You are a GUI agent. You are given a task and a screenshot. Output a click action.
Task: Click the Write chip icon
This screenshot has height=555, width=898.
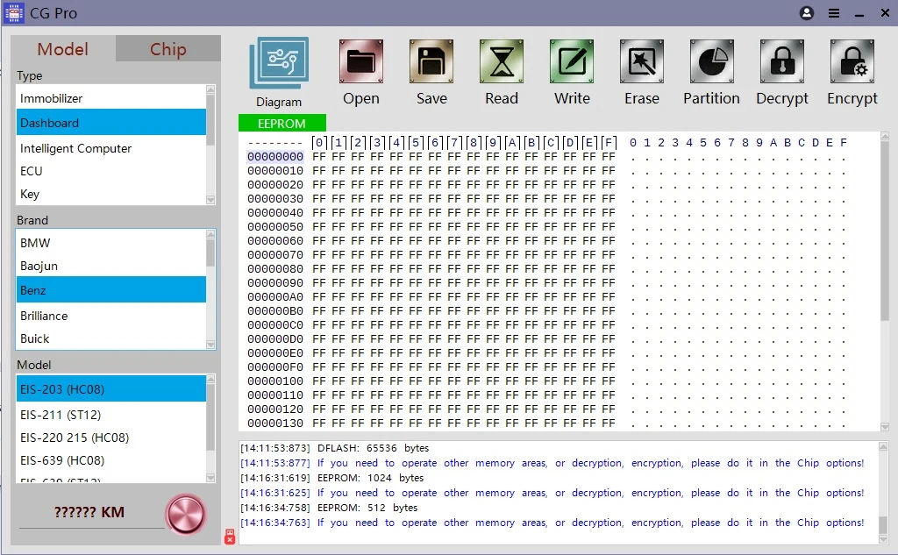[572, 61]
